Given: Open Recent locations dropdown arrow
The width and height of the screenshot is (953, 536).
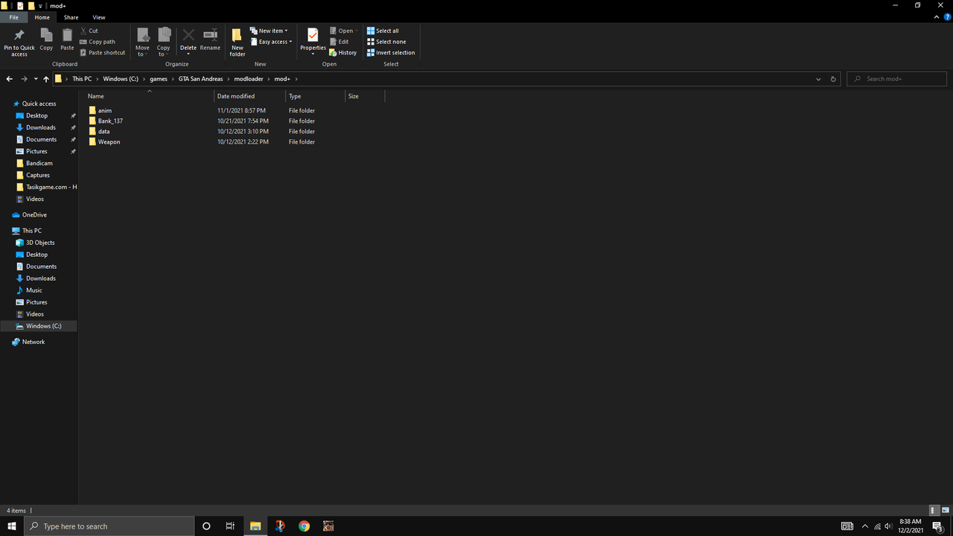Looking at the screenshot, I should [x=36, y=79].
